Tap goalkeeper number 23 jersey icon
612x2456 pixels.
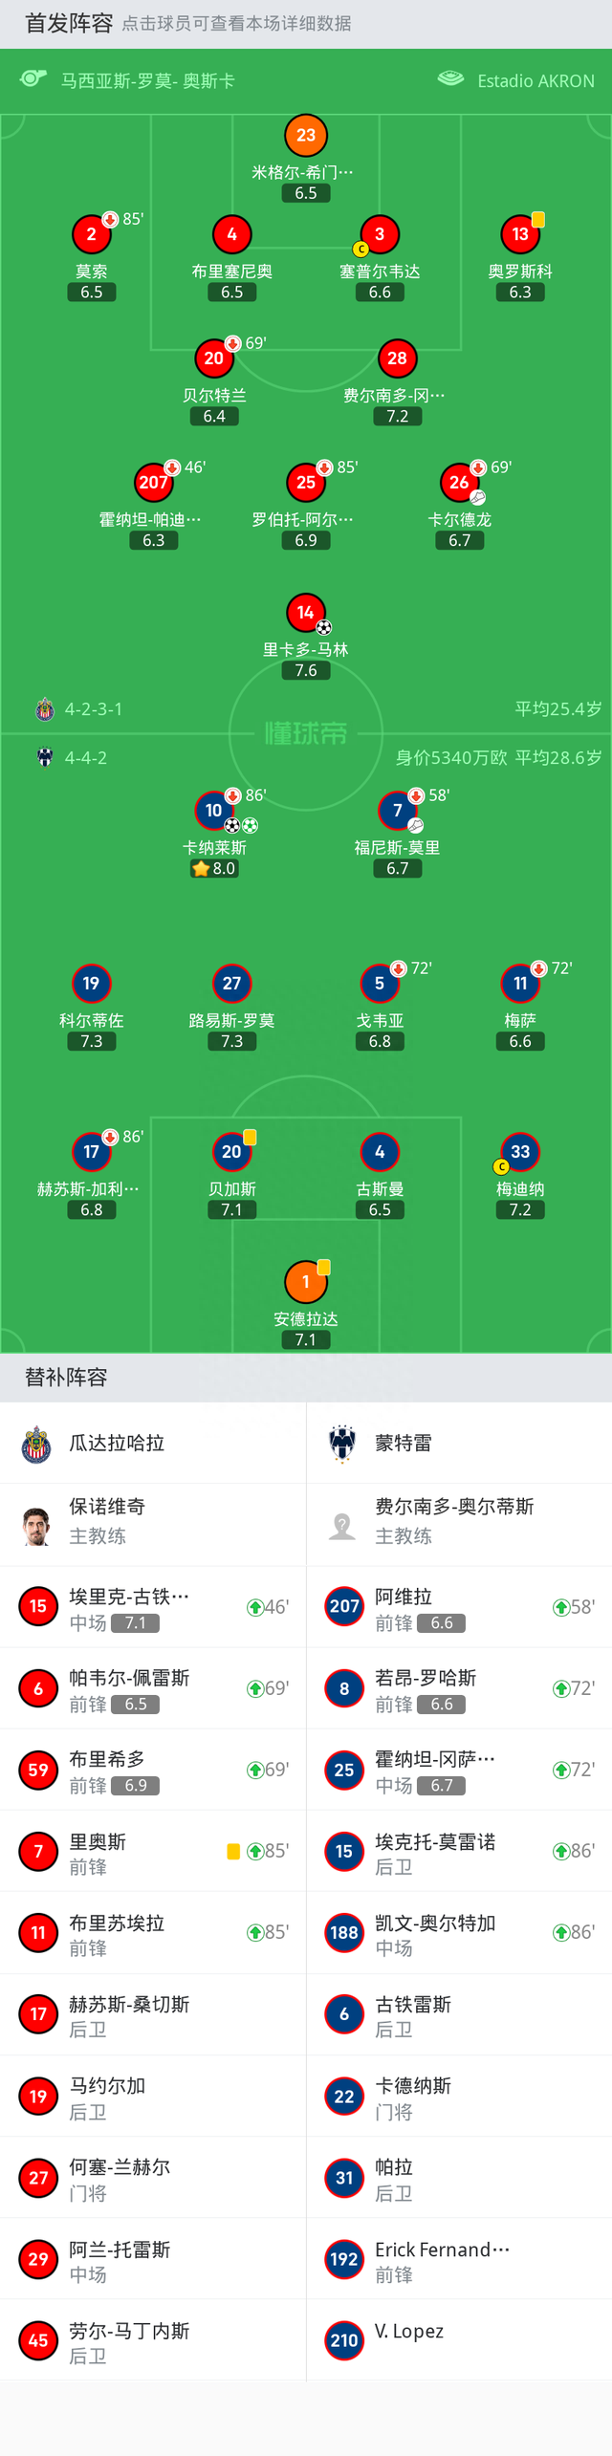pyautogui.click(x=306, y=136)
